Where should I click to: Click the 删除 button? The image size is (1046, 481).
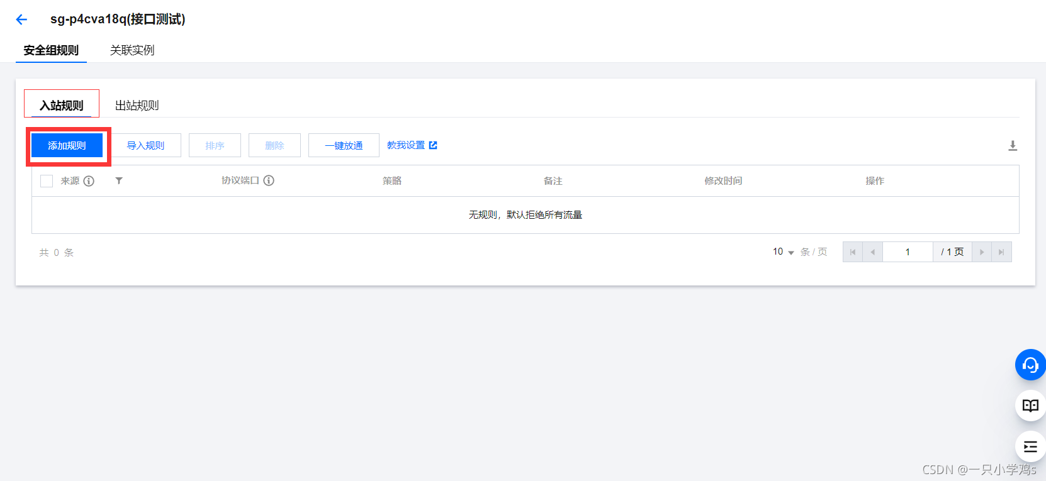pos(274,145)
